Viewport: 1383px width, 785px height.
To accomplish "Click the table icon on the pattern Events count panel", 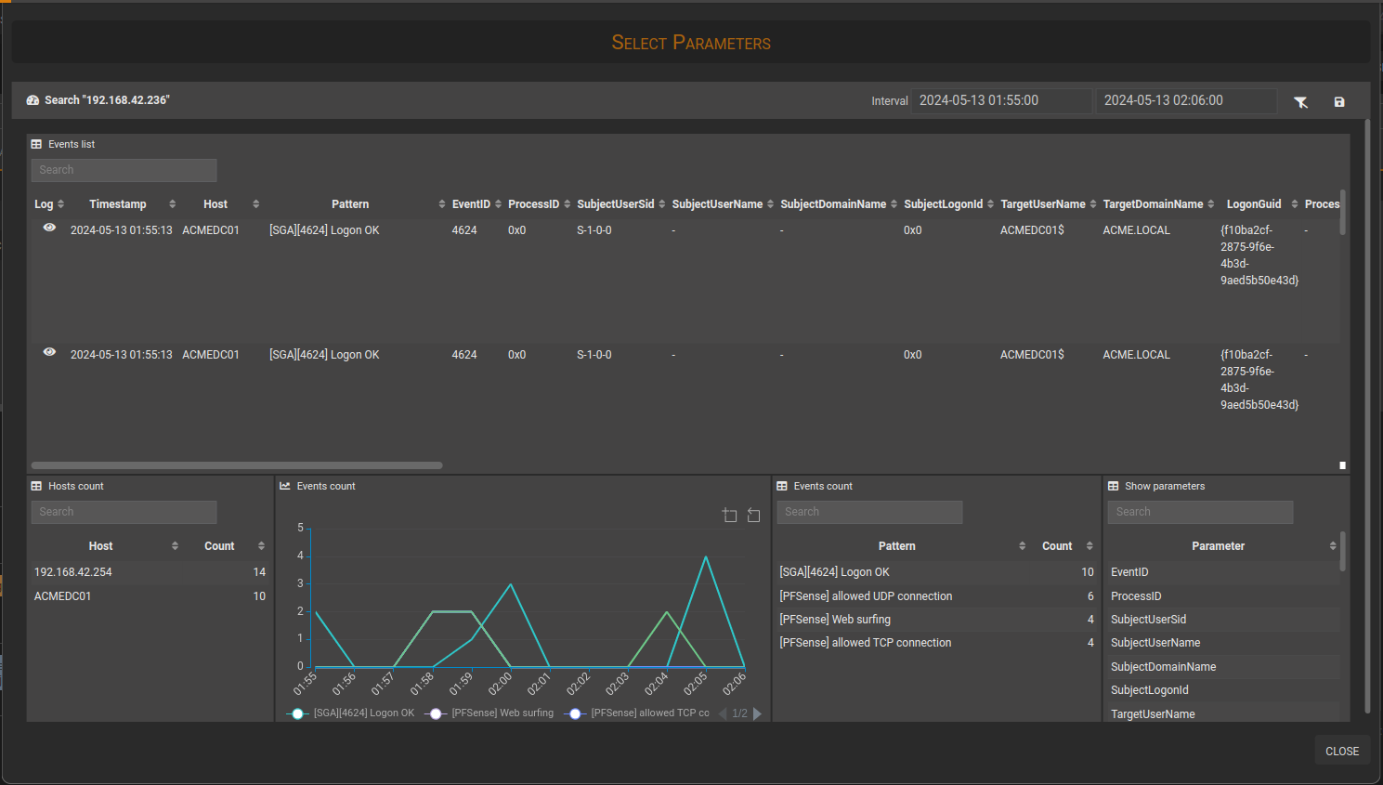I will 782,485.
